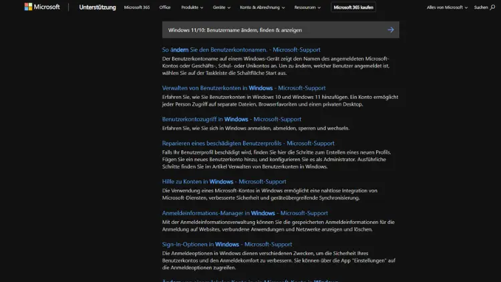Viewport: 501px width, 282px height.
Task: Open 'Benutzerkontozugriff in Windows' result
Action: 231,119
